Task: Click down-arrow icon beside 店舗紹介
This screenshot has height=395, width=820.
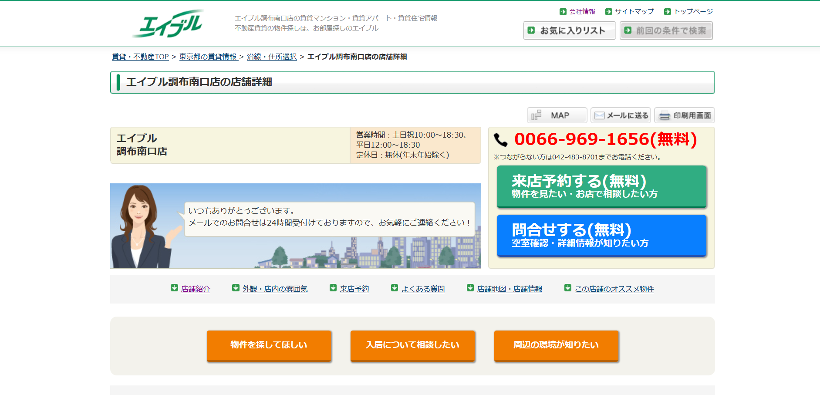Action: pos(174,288)
